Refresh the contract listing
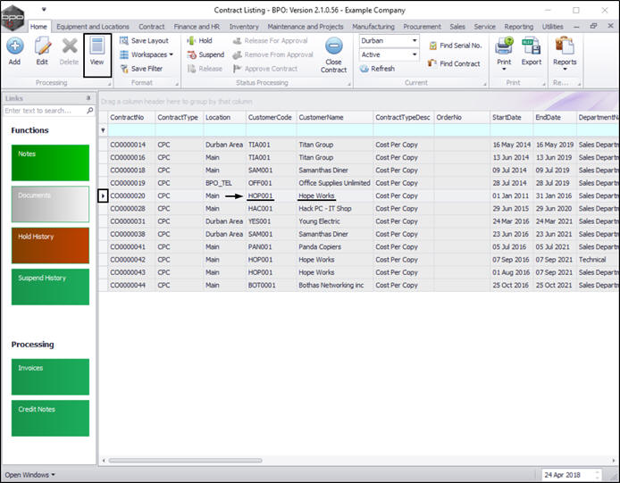Image resolution: width=620 pixels, height=483 pixels. tap(377, 69)
